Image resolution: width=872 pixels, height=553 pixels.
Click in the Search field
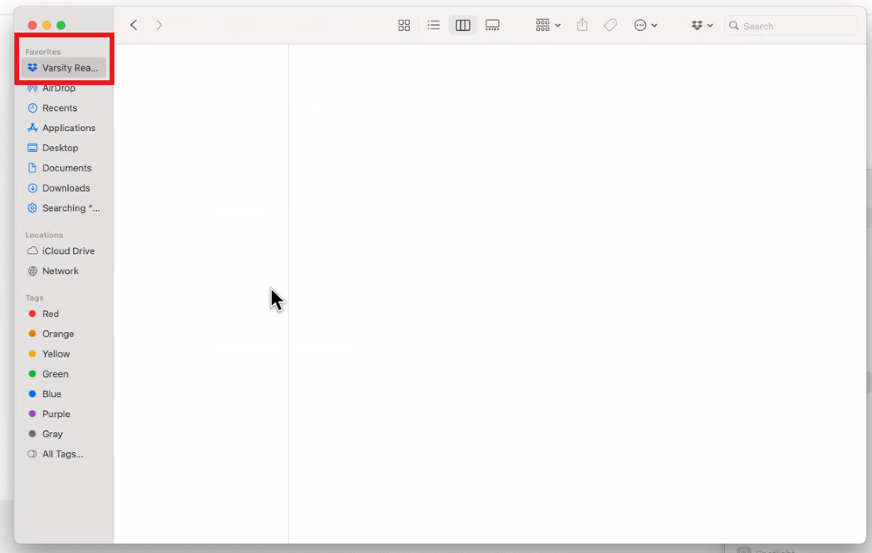coord(794,26)
